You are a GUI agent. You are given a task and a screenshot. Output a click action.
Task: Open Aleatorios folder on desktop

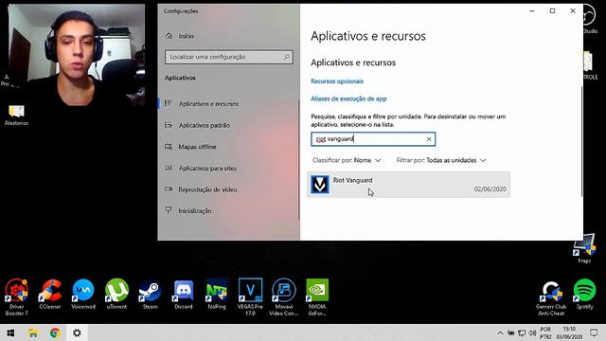[16, 115]
